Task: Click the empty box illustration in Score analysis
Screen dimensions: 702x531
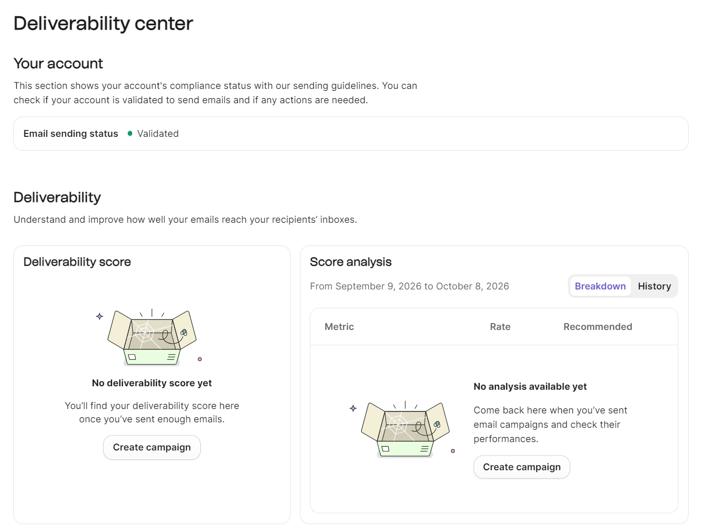Action: point(406,429)
